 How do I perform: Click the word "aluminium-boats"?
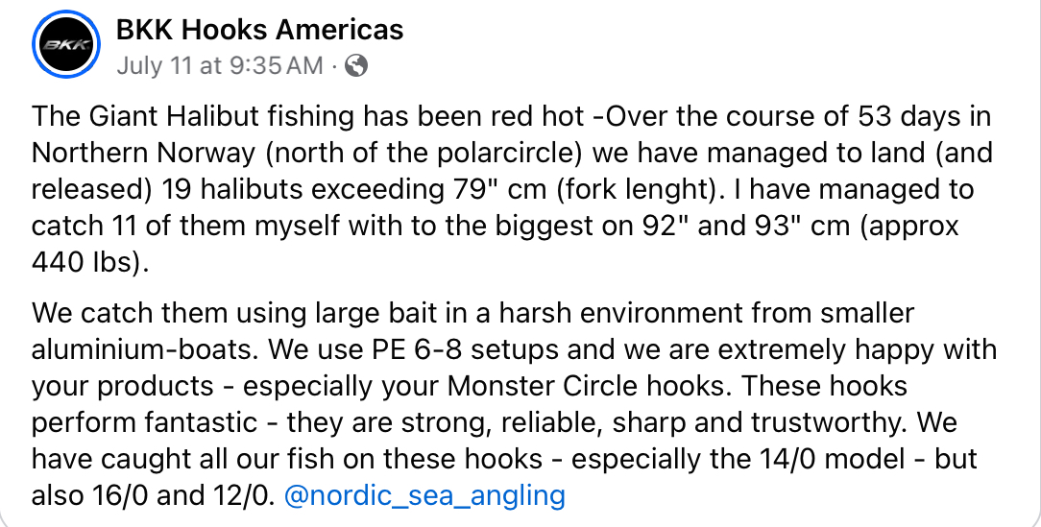point(145,349)
